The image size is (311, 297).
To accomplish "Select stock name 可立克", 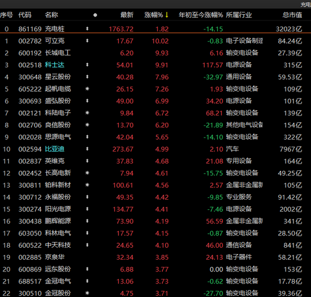I will pyautogui.click(x=54, y=41).
